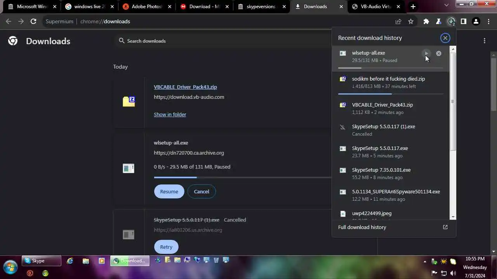Select SkypeSetup 5.5.0.117.exe in popup
The image size is (497, 279).
point(391,152)
